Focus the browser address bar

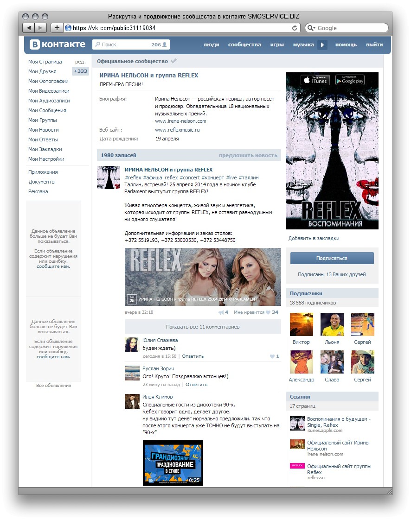coord(182,28)
